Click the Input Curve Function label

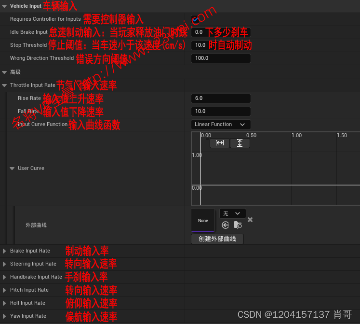[x=43, y=124]
